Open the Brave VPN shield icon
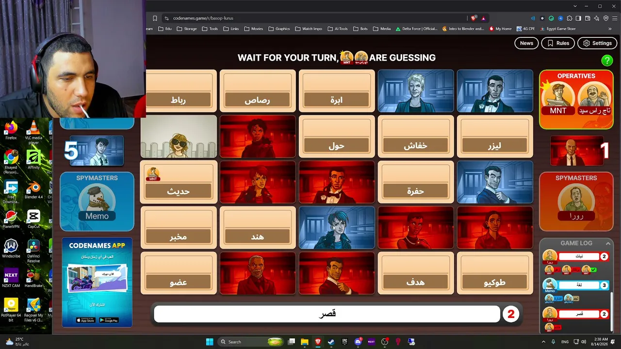The height and width of the screenshot is (349, 621). point(606,18)
